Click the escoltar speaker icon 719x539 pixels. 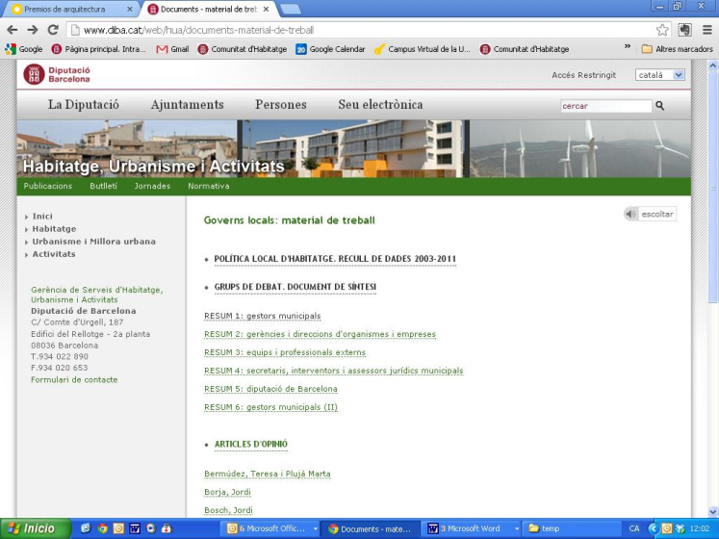631,214
